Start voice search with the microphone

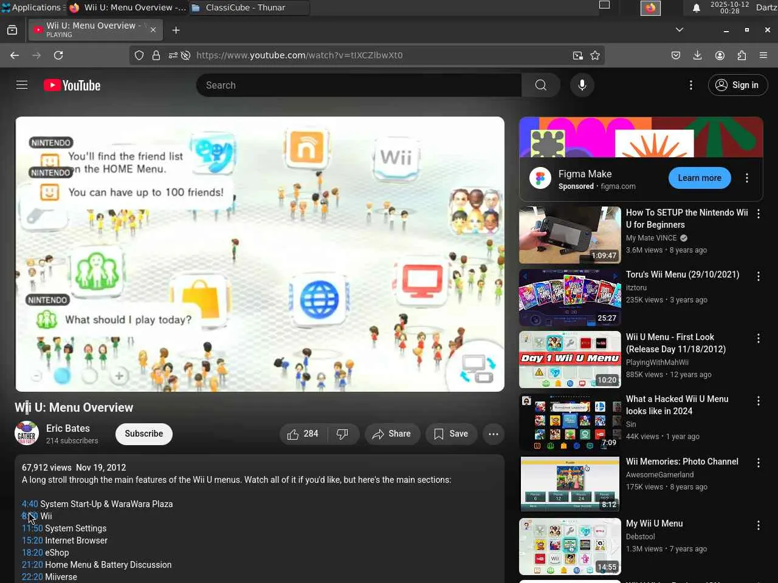[x=582, y=86]
